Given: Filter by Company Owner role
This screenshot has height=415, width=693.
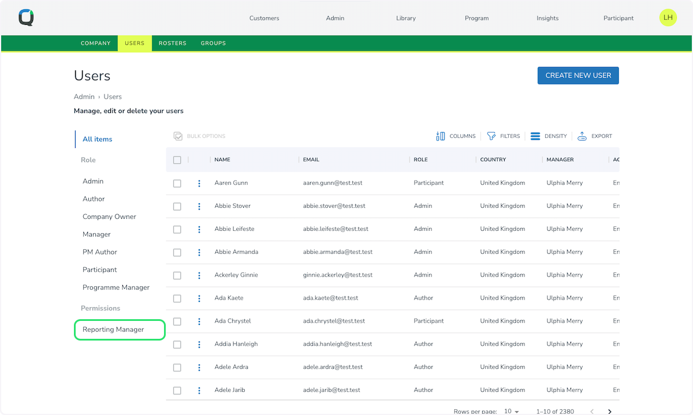Looking at the screenshot, I should pyautogui.click(x=109, y=216).
